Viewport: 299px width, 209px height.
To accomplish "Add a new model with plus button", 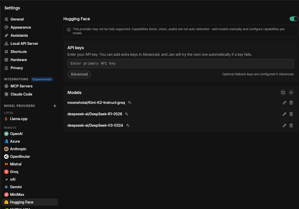I will pyautogui.click(x=291, y=92).
